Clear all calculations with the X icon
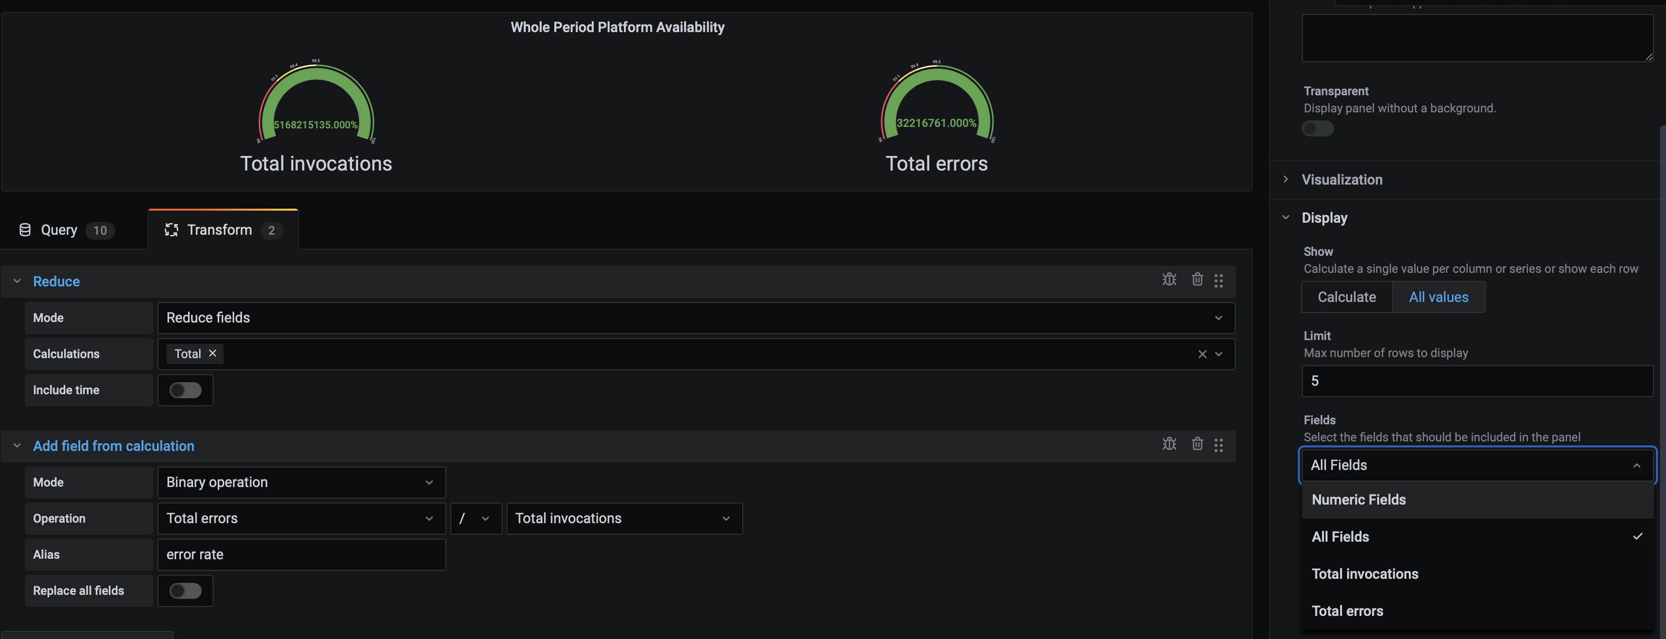The height and width of the screenshot is (639, 1666). [1202, 354]
